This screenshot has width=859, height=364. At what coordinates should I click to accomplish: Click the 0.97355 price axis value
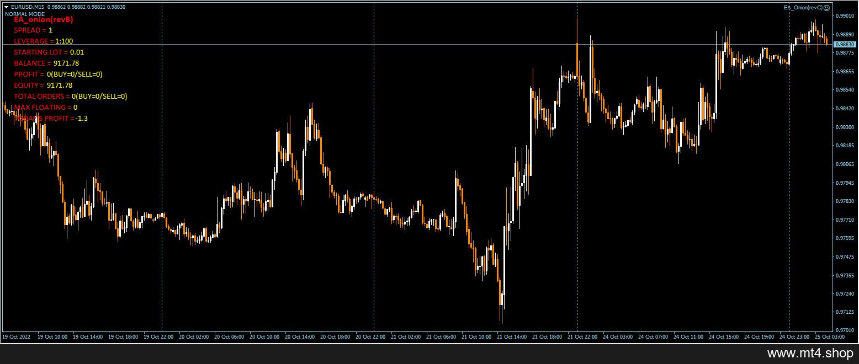click(x=846, y=275)
